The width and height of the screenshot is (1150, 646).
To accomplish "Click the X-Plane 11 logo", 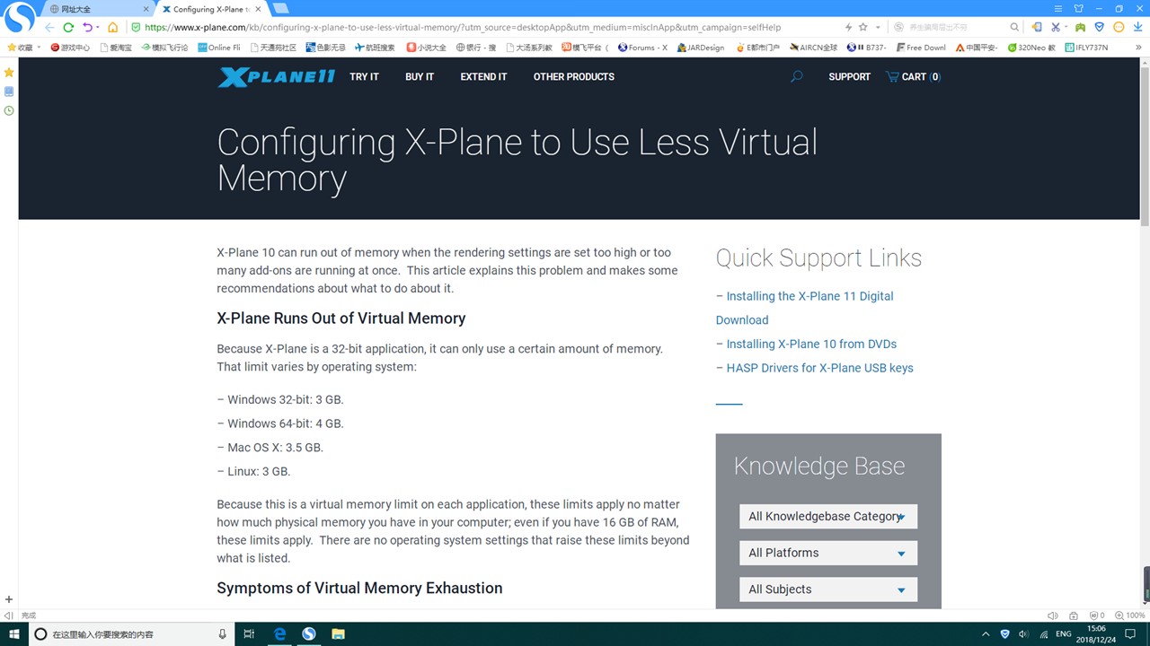I will (x=276, y=77).
